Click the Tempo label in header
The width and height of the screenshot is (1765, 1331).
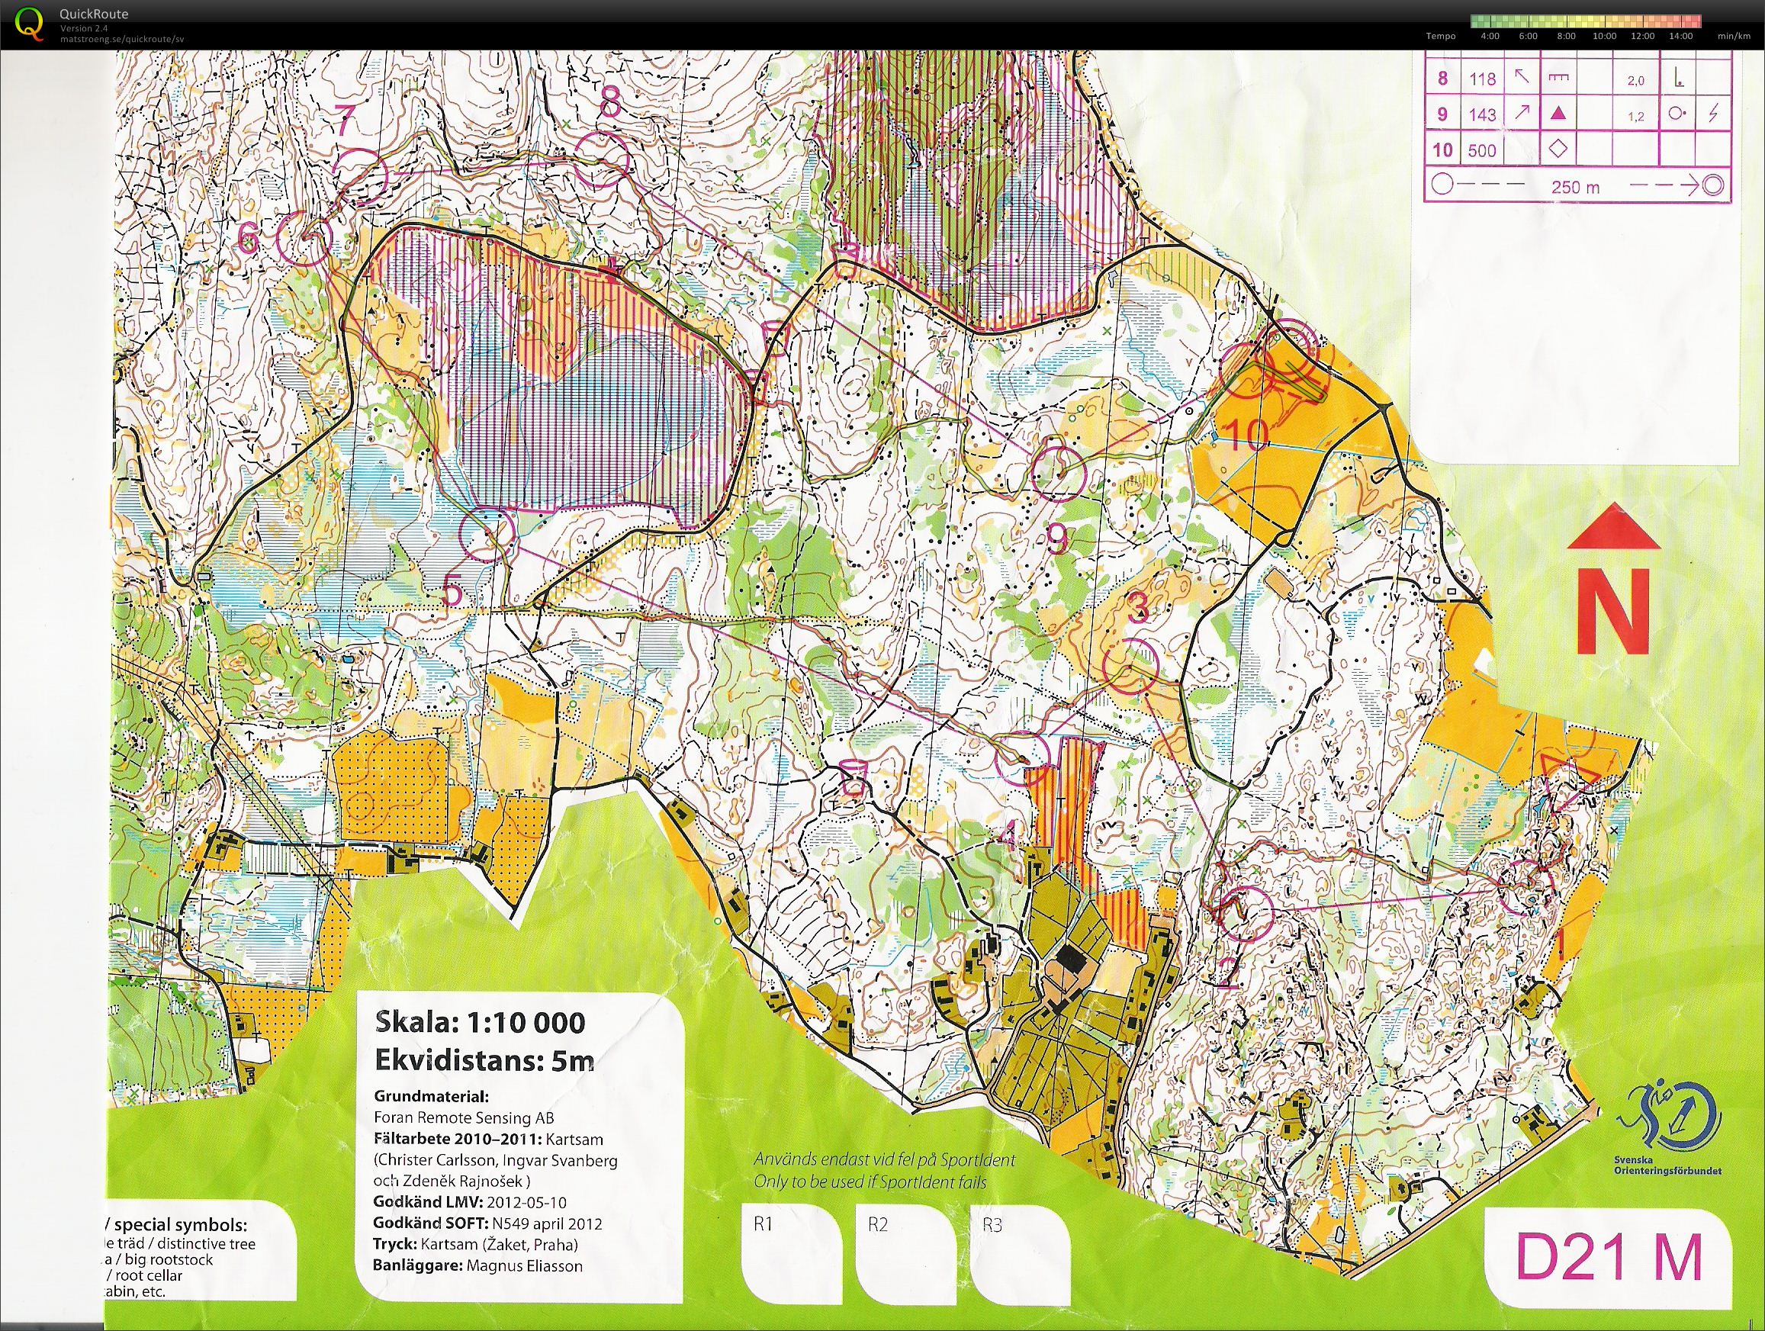click(1442, 36)
